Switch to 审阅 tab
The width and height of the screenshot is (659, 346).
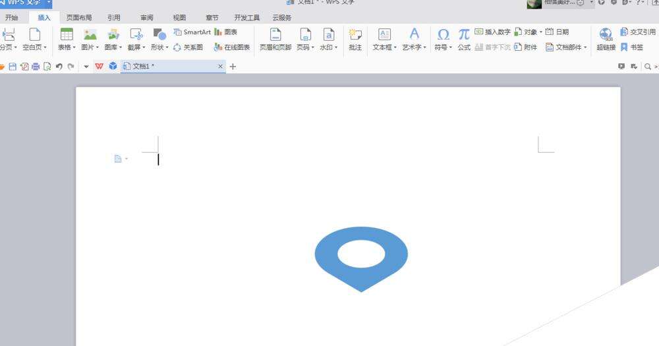tap(147, 17)
